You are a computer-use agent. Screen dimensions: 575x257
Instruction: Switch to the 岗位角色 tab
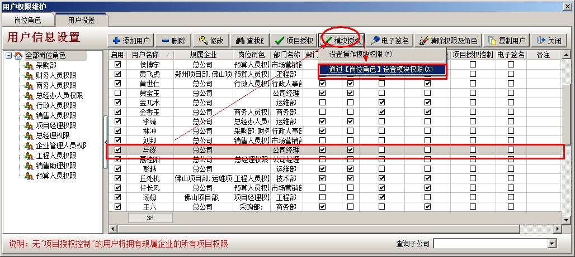27,20
